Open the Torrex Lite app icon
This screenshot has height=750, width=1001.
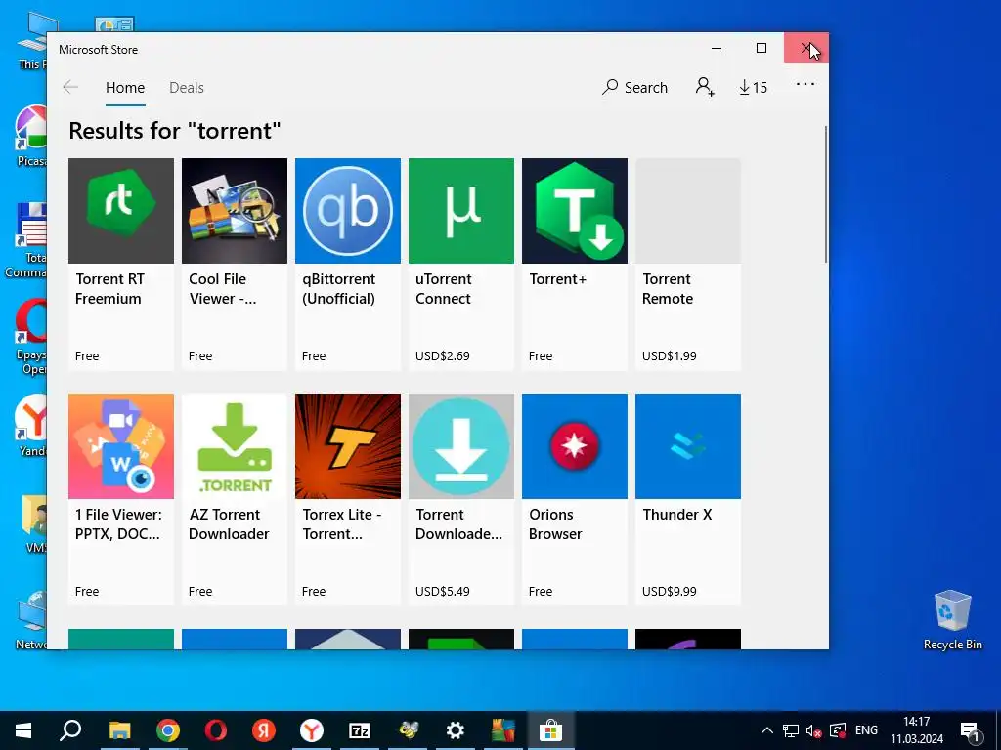[x=348, y=445]
